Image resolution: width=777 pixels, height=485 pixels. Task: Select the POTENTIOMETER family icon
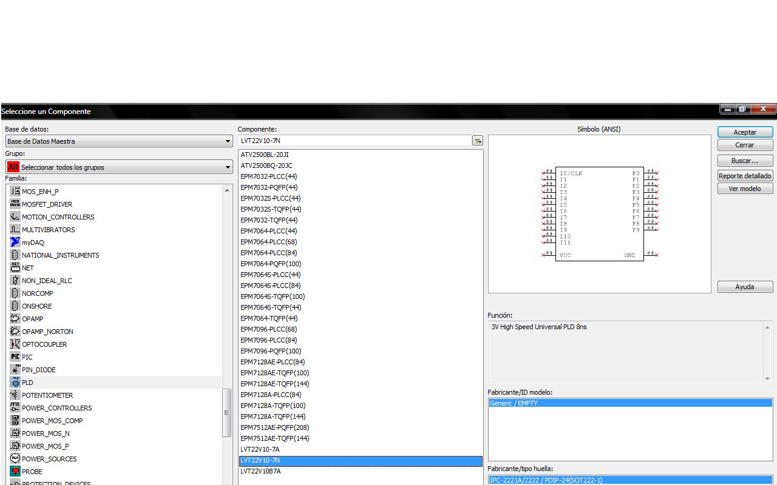(15, 395)
